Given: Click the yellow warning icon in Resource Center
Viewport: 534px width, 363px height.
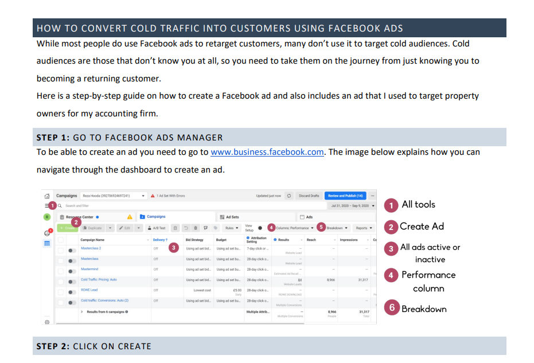Looking at the screenshot, I should 130,217.
